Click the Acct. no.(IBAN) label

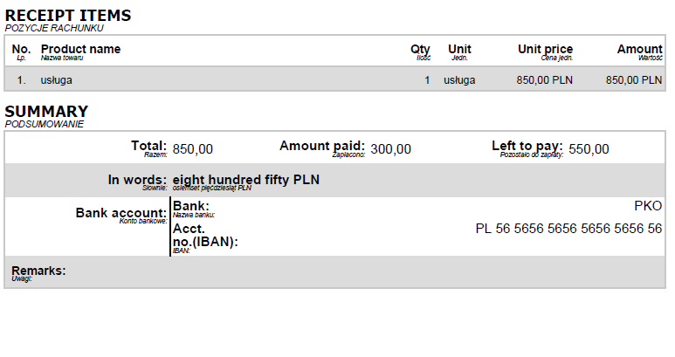[x=205, y=236]
